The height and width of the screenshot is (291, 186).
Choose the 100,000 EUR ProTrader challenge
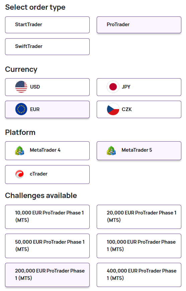(x=139, y=246)
